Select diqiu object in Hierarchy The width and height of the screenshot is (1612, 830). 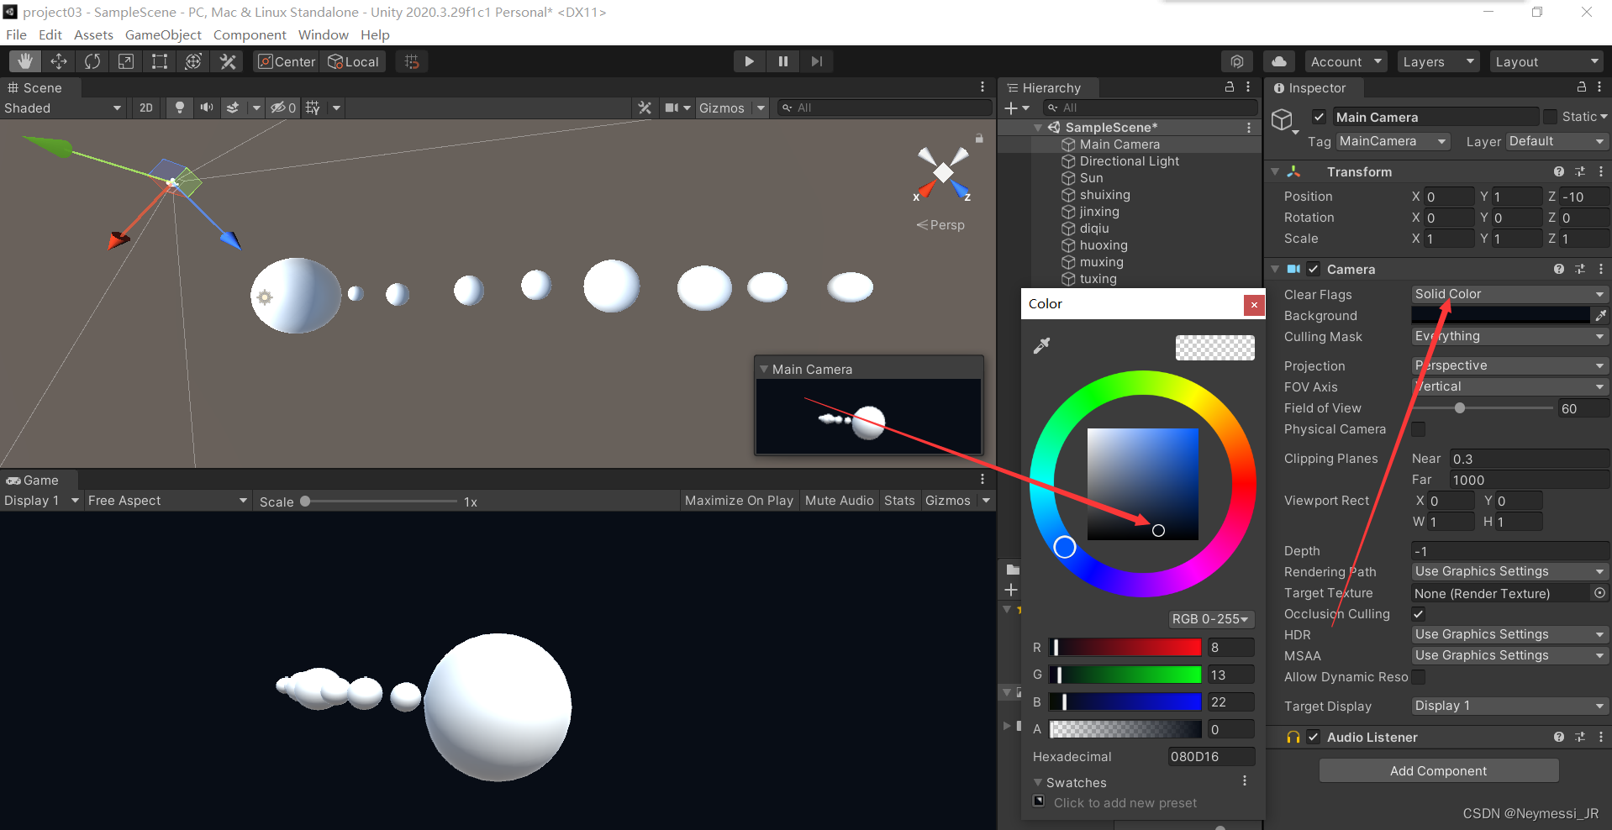[1093, 229]
